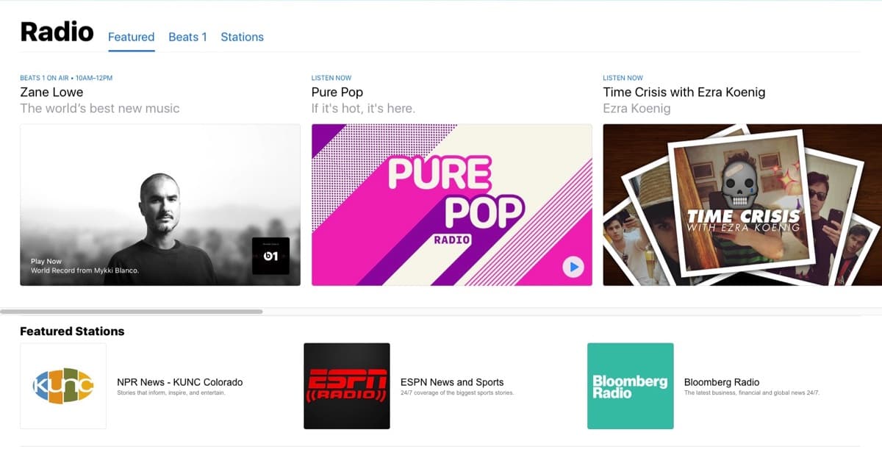Screen dimensions: 882x452
Task: Click the Ezra Koenig subtitle
Action: pos(637,108)
